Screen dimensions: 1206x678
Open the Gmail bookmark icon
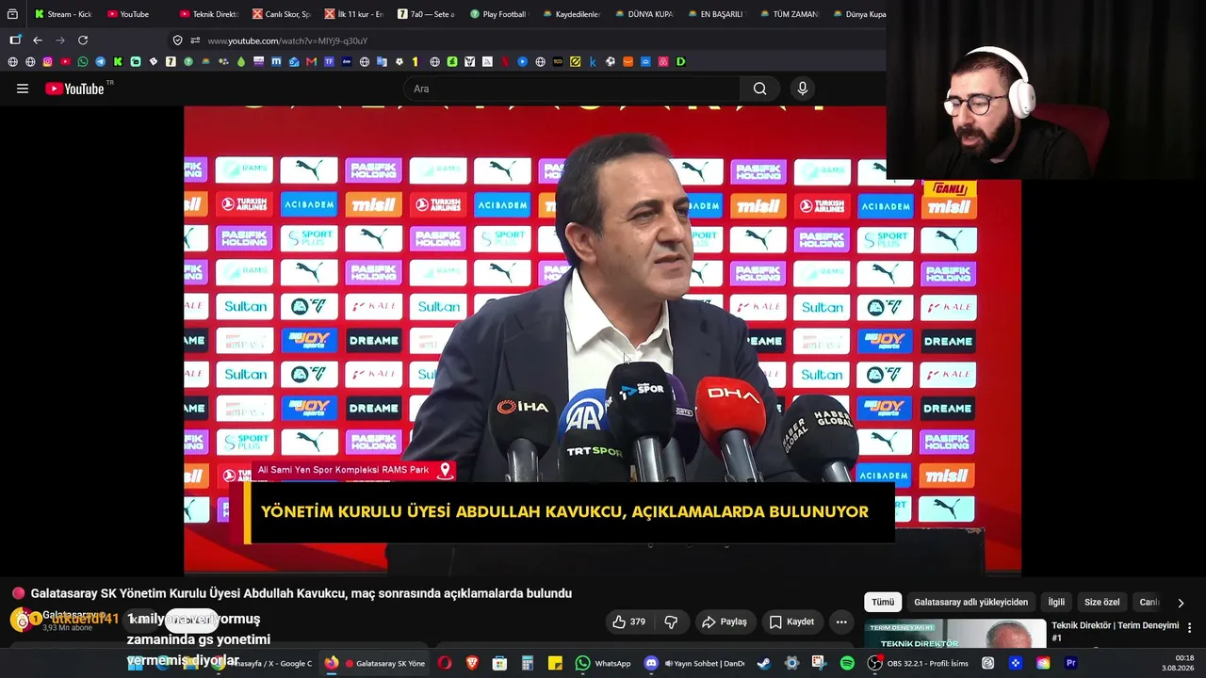tap(311, 62)
